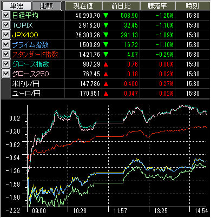Click the 前日比 column header
This screenshot has width=211, height=218.
121,6
